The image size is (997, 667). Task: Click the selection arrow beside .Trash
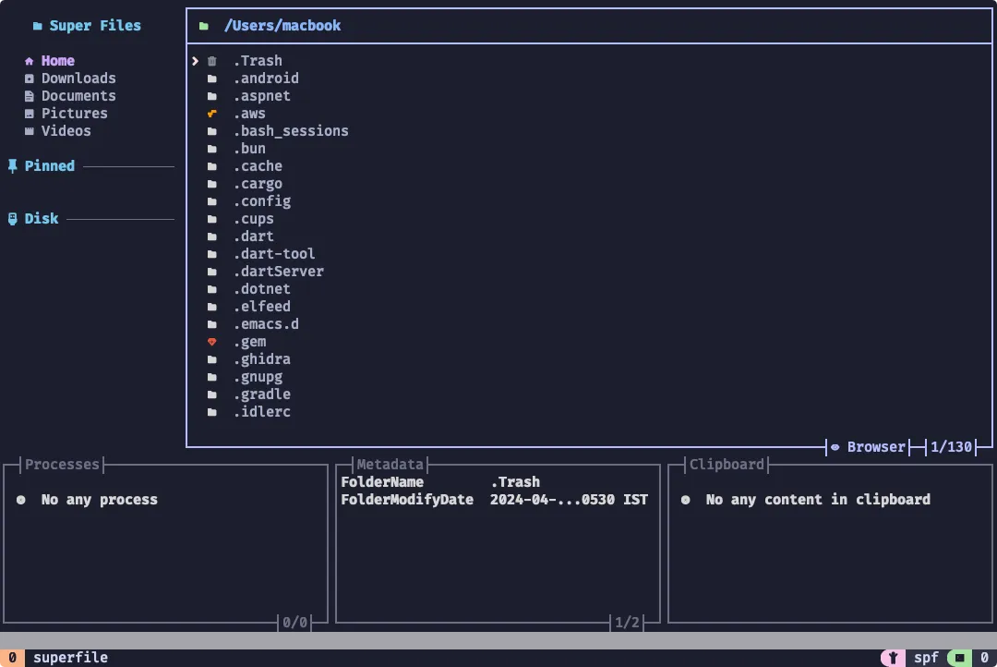pyautogui.click(x=194, y=60)
